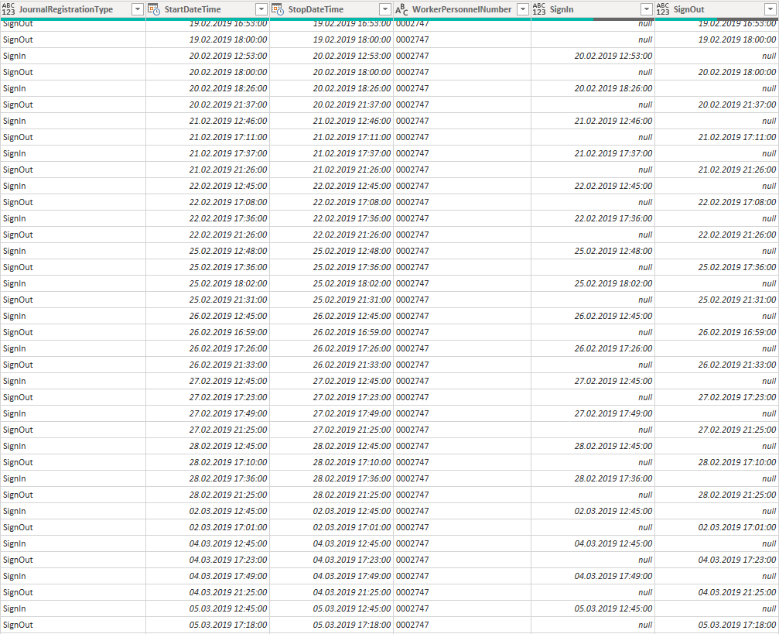This screenshot has width=779, height=634.
Task: Select the SignIn column header name
Action: point(562,9)
